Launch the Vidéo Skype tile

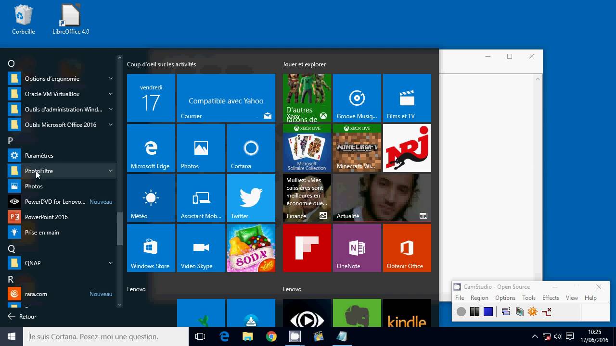click(x=201, y=248)
